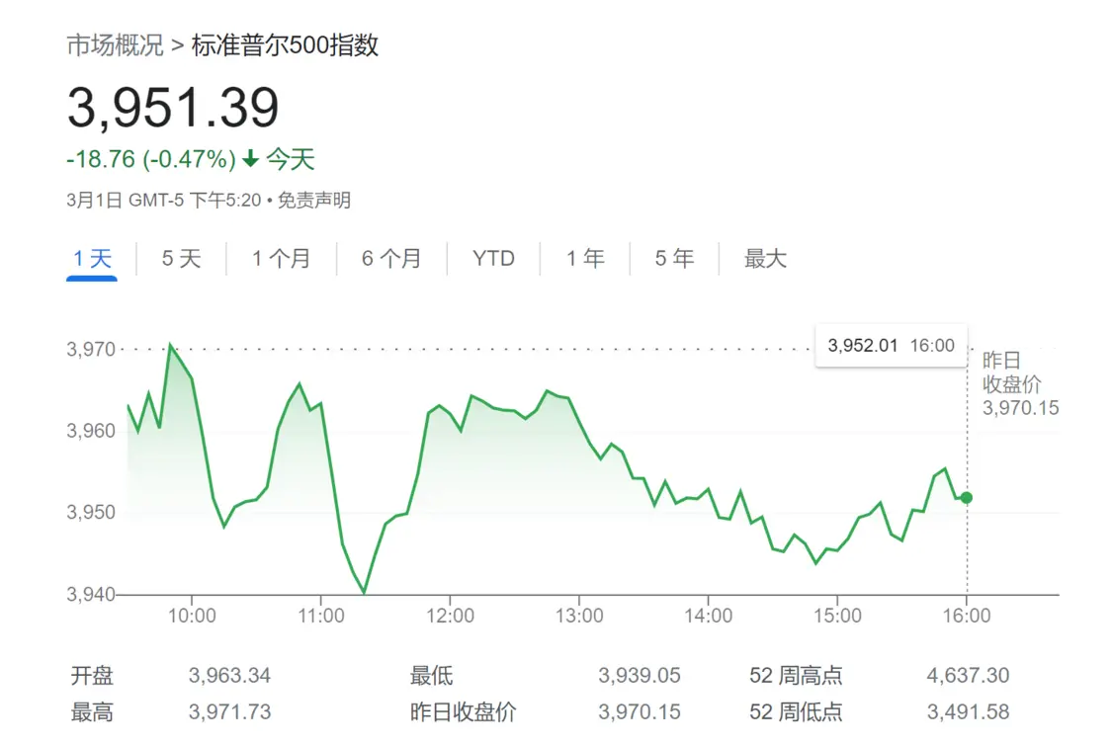Click the 开盘 value 3,963.34

tap(229, 676)
